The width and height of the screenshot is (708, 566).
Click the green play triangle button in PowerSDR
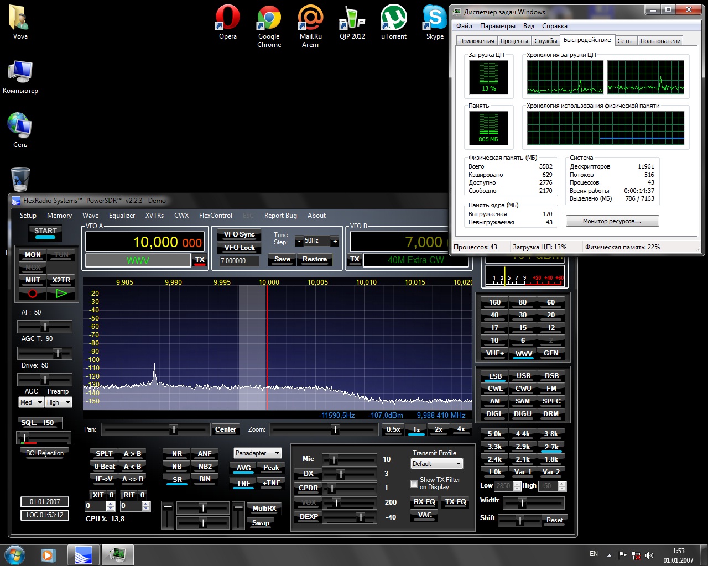pos(61,294)
